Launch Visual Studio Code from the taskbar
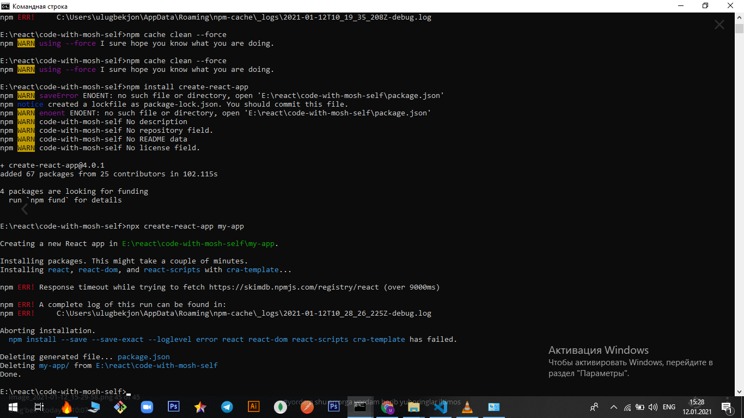The image size is (744, 418). click(x=441, y=407)
